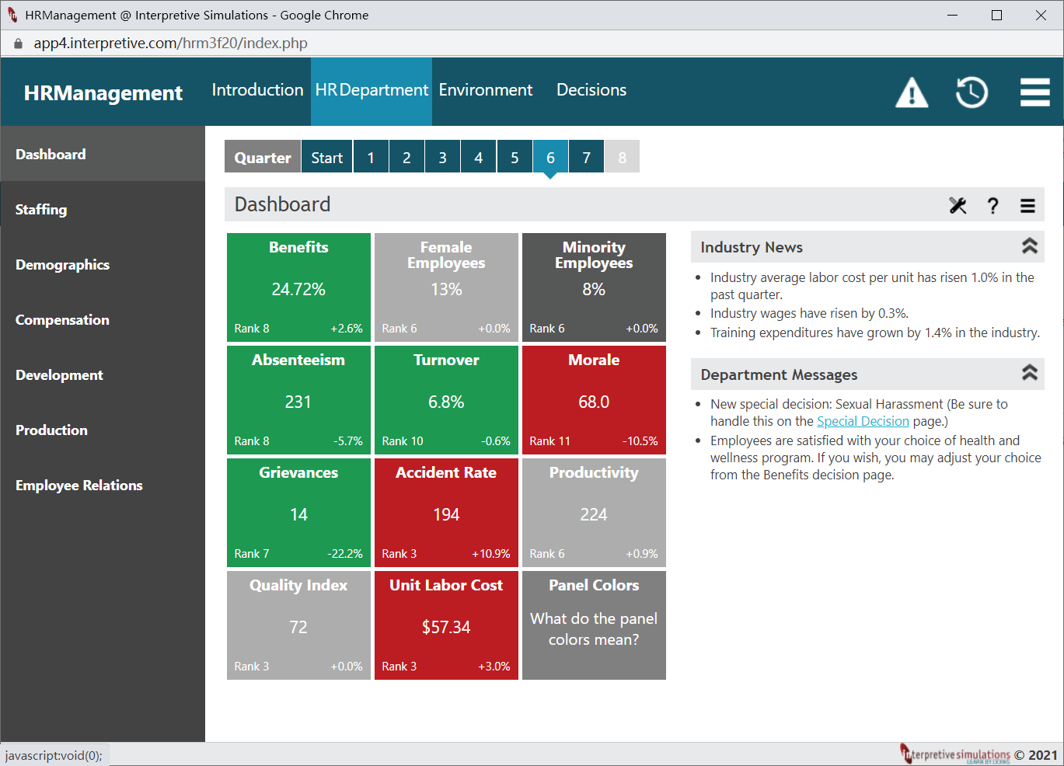Click the browser address bar lock icon
This screenshot has height=766, width=1064.
coord(18,44)
